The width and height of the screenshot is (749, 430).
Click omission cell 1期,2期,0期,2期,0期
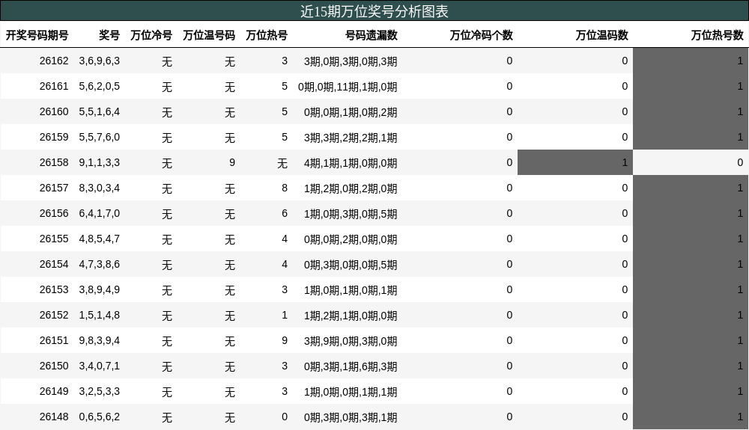tap(351, 188)
